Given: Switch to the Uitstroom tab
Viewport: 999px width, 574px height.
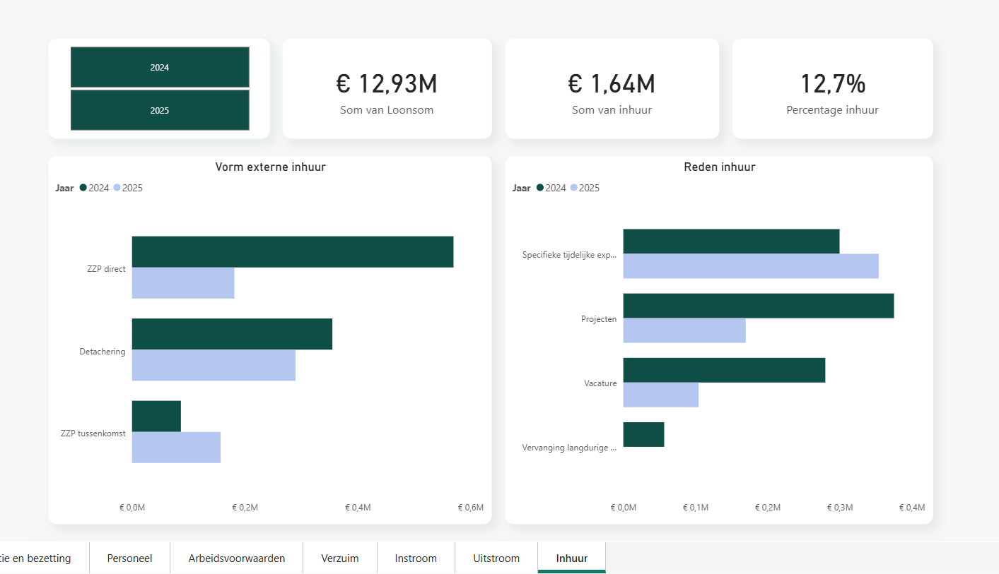Looking at the screenshot, I should (x=496, y=558).
